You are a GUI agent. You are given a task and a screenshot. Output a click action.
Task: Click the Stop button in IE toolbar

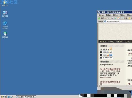[112, 18]
